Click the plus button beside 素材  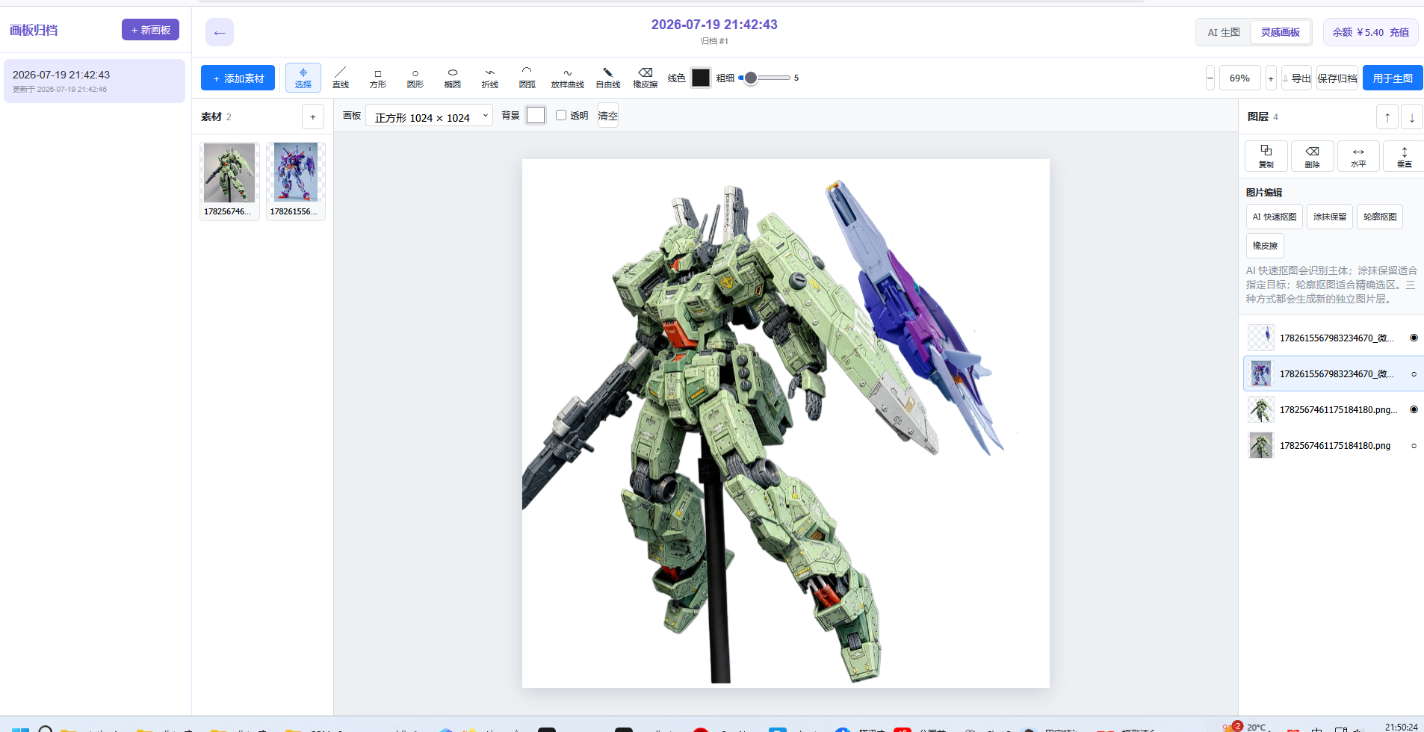(313, 117)
